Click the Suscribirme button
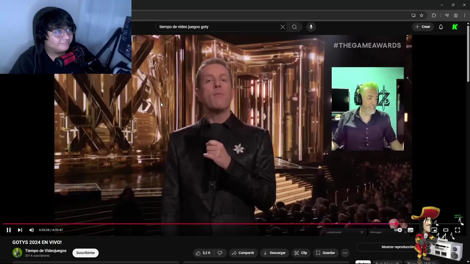The width and height of the screenshot is (470, 264). pos(86,253)
